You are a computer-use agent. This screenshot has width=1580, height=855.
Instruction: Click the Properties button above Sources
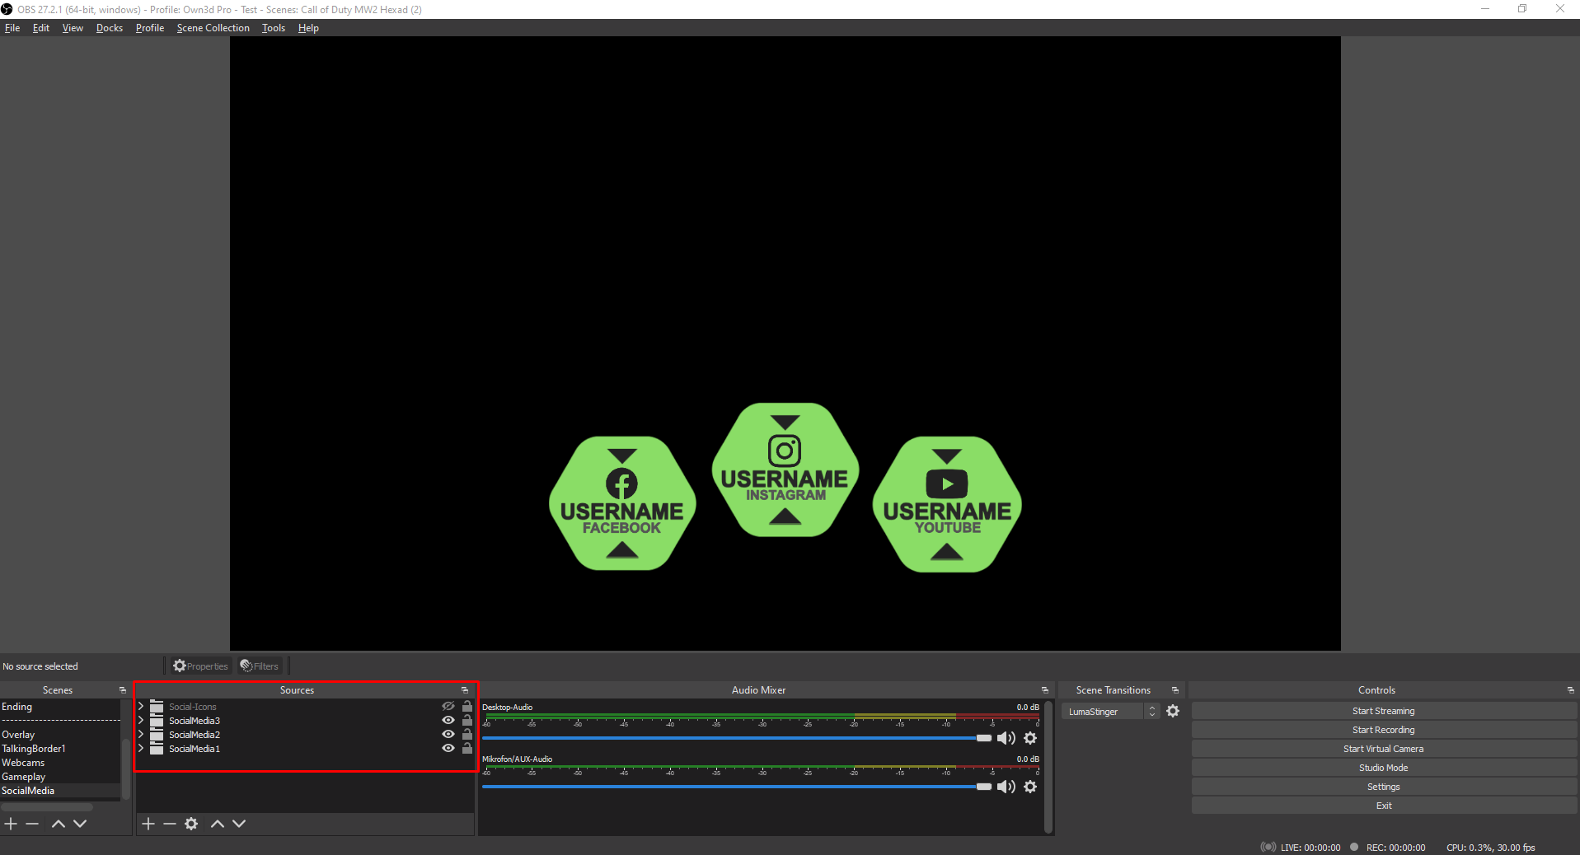coord(200,666)
